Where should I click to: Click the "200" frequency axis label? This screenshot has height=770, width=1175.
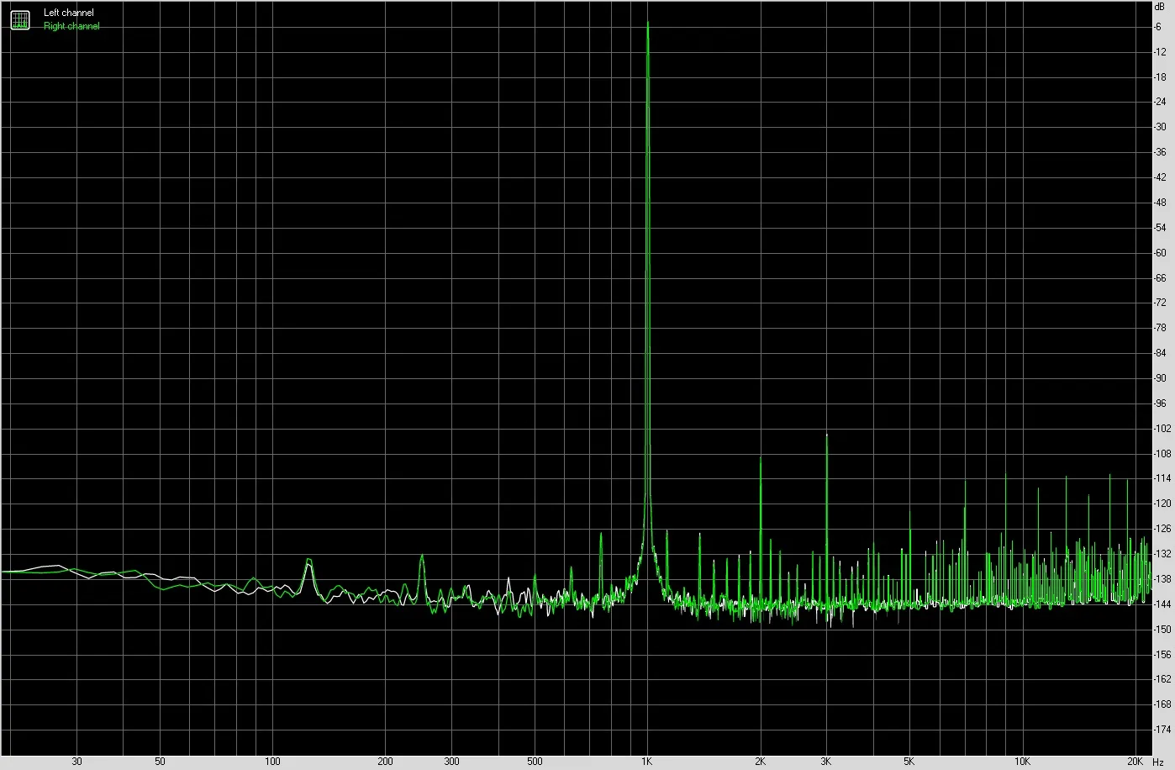(x=385, y=762)
